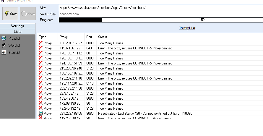
Task: Click red X icon for proxy 43.245.192.49
Action: [40, 108]
